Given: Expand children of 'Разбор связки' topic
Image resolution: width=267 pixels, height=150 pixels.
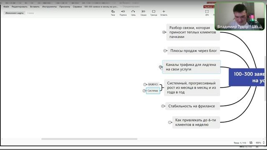Looking at the screenshot, I should [x=164, y=32].
